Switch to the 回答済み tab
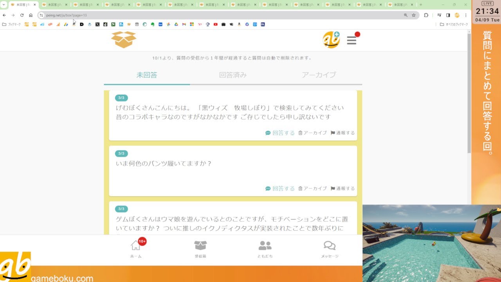The height and width of the screenshot is (282, 501). (233, 75)
